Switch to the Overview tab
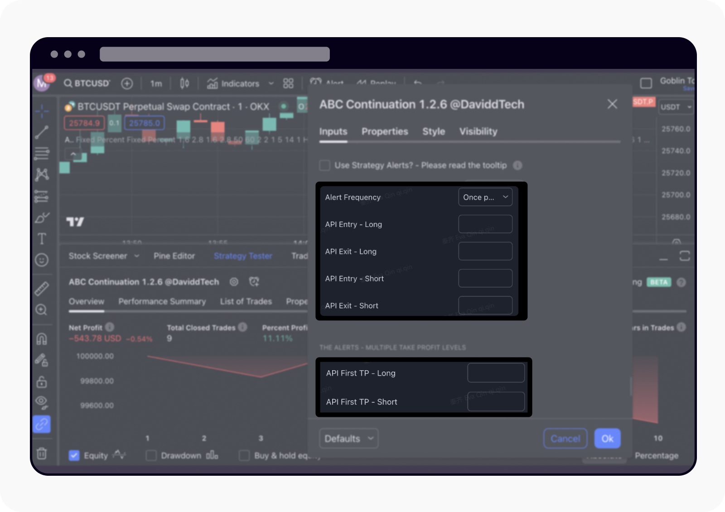The image size is (725, 512). pos(87,301)
